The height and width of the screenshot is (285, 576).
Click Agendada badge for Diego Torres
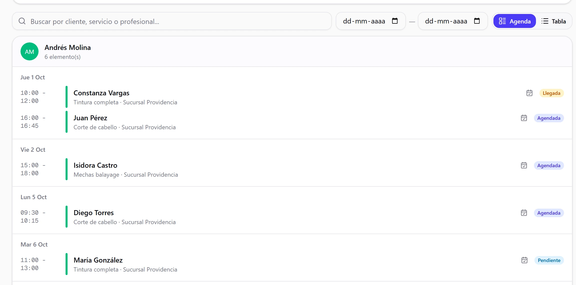549,213
